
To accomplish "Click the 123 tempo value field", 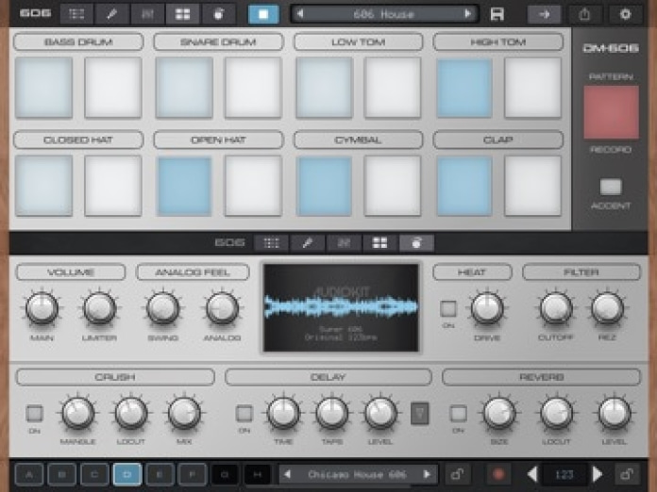I will 564,474.
